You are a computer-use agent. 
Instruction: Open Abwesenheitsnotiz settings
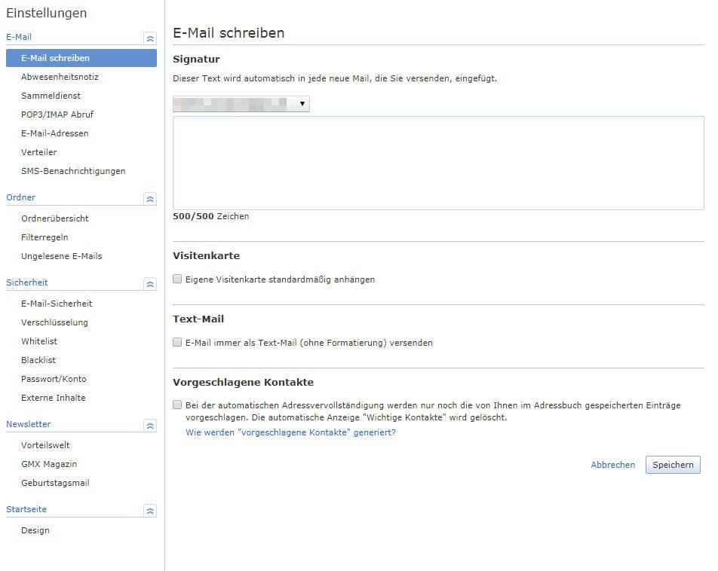(x=60, y=77)
